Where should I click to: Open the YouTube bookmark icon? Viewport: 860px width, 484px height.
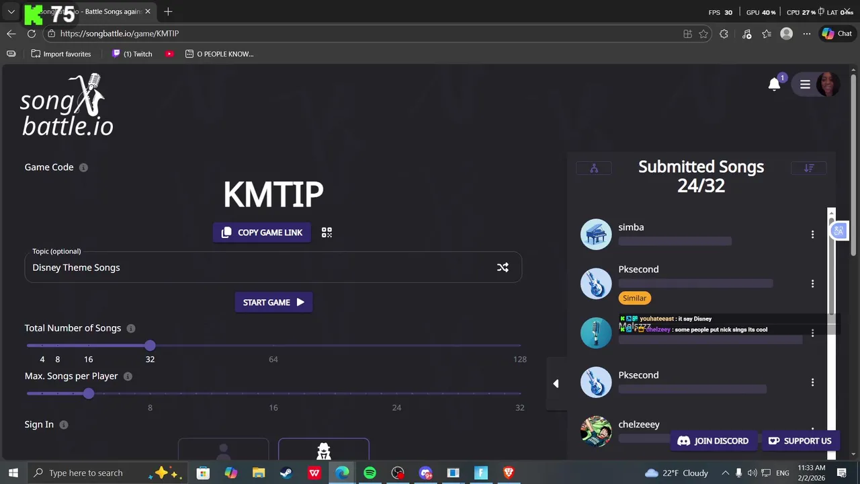click(x=169, y=54)
